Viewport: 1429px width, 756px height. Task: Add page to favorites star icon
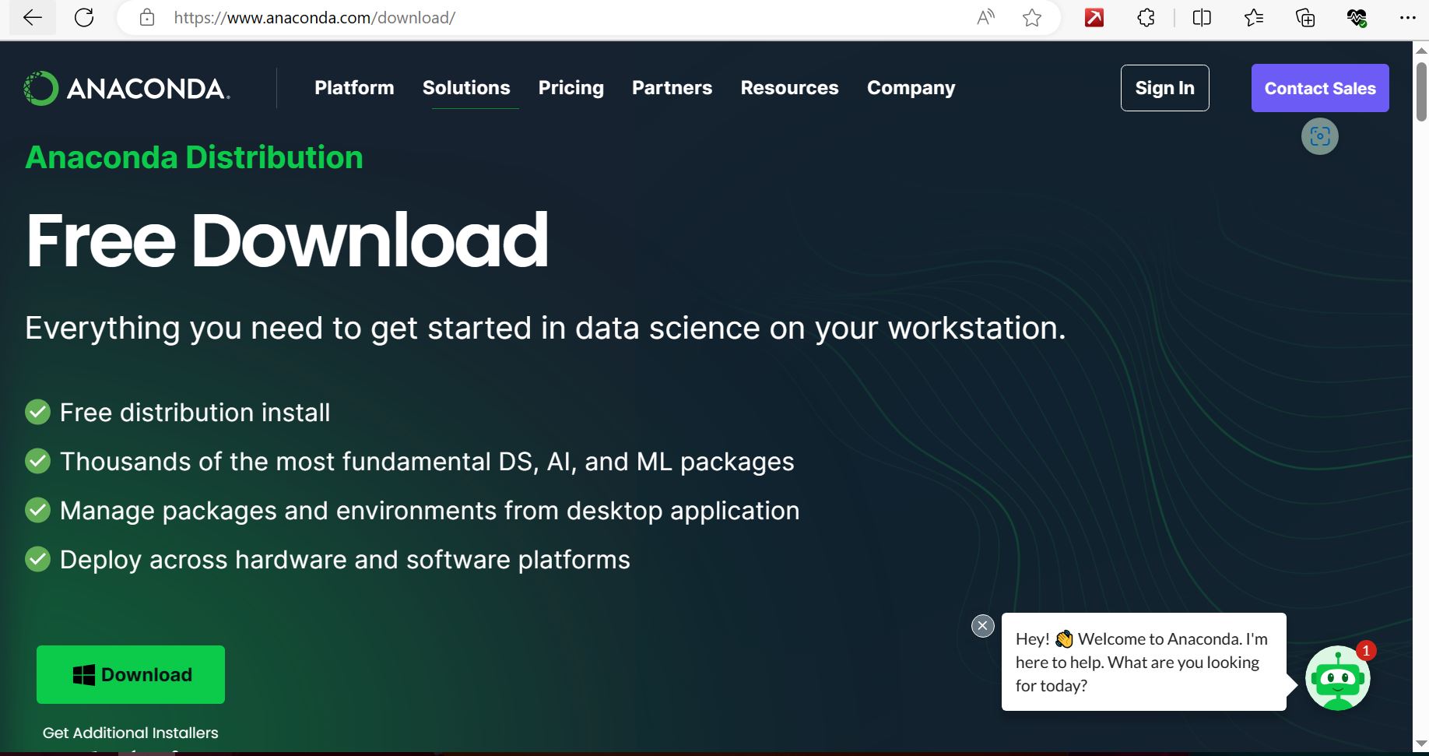pyautogui.click(x=1032, y=18)
